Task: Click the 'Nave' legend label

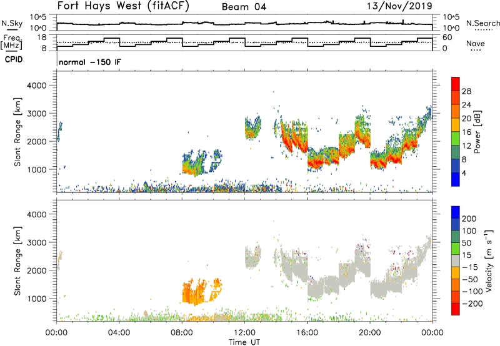Action: (x=475, y=43)
